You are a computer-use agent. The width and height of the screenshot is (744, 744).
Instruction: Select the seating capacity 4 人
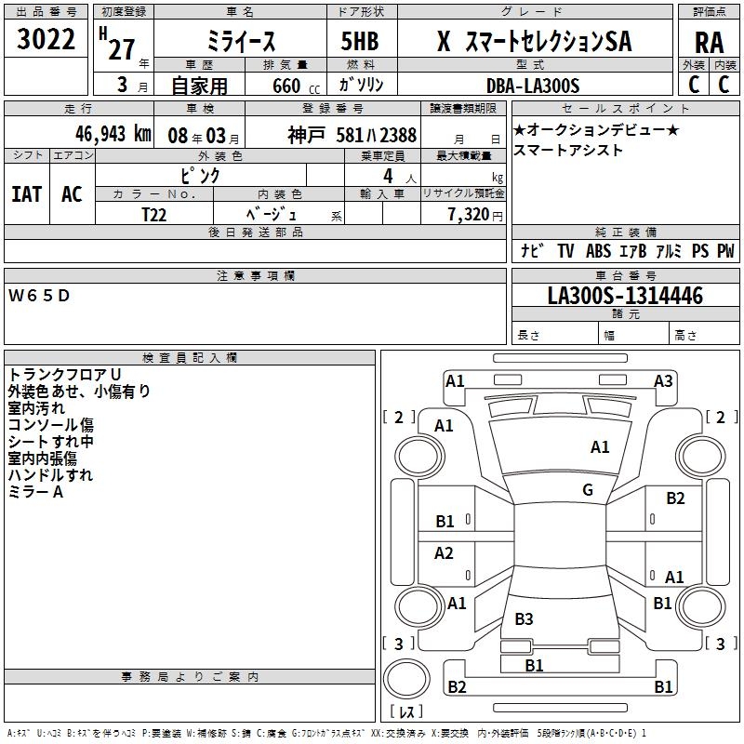coord(400,177)
